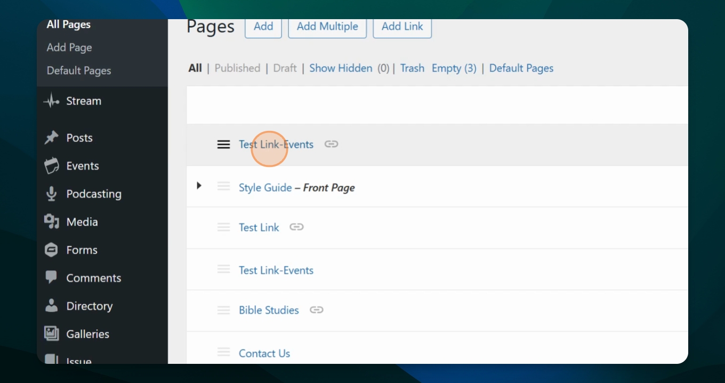
Task: Expand the Style Guide child pages arrow
Action: pyautogui.click(x=199, y=186)
